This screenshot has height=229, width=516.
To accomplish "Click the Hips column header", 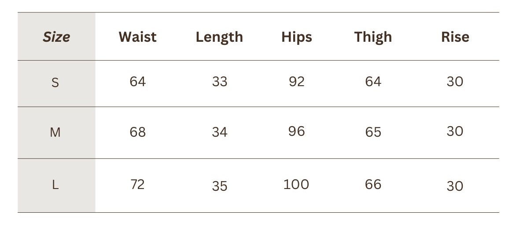I will tap(296, 37).
